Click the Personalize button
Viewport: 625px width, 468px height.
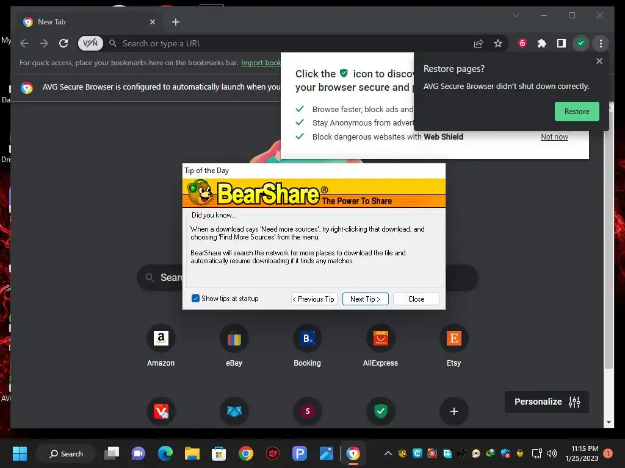coord(547,402)
